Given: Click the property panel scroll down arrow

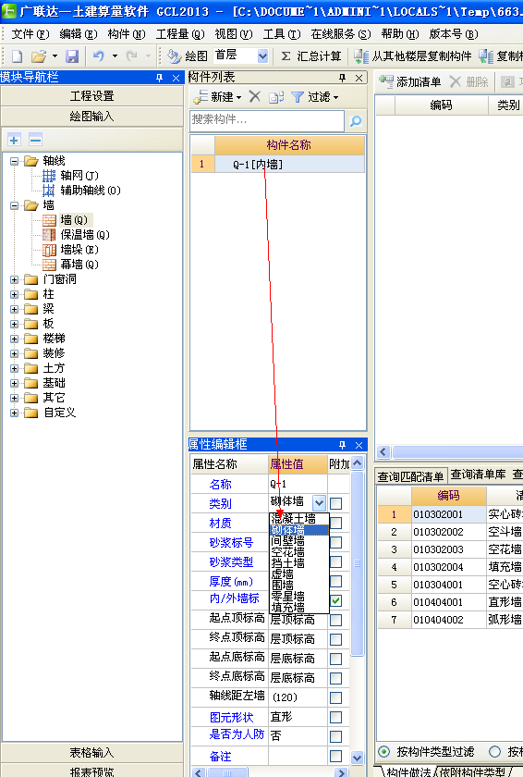Looking at the screenshot, I should [x=357, y=758].
